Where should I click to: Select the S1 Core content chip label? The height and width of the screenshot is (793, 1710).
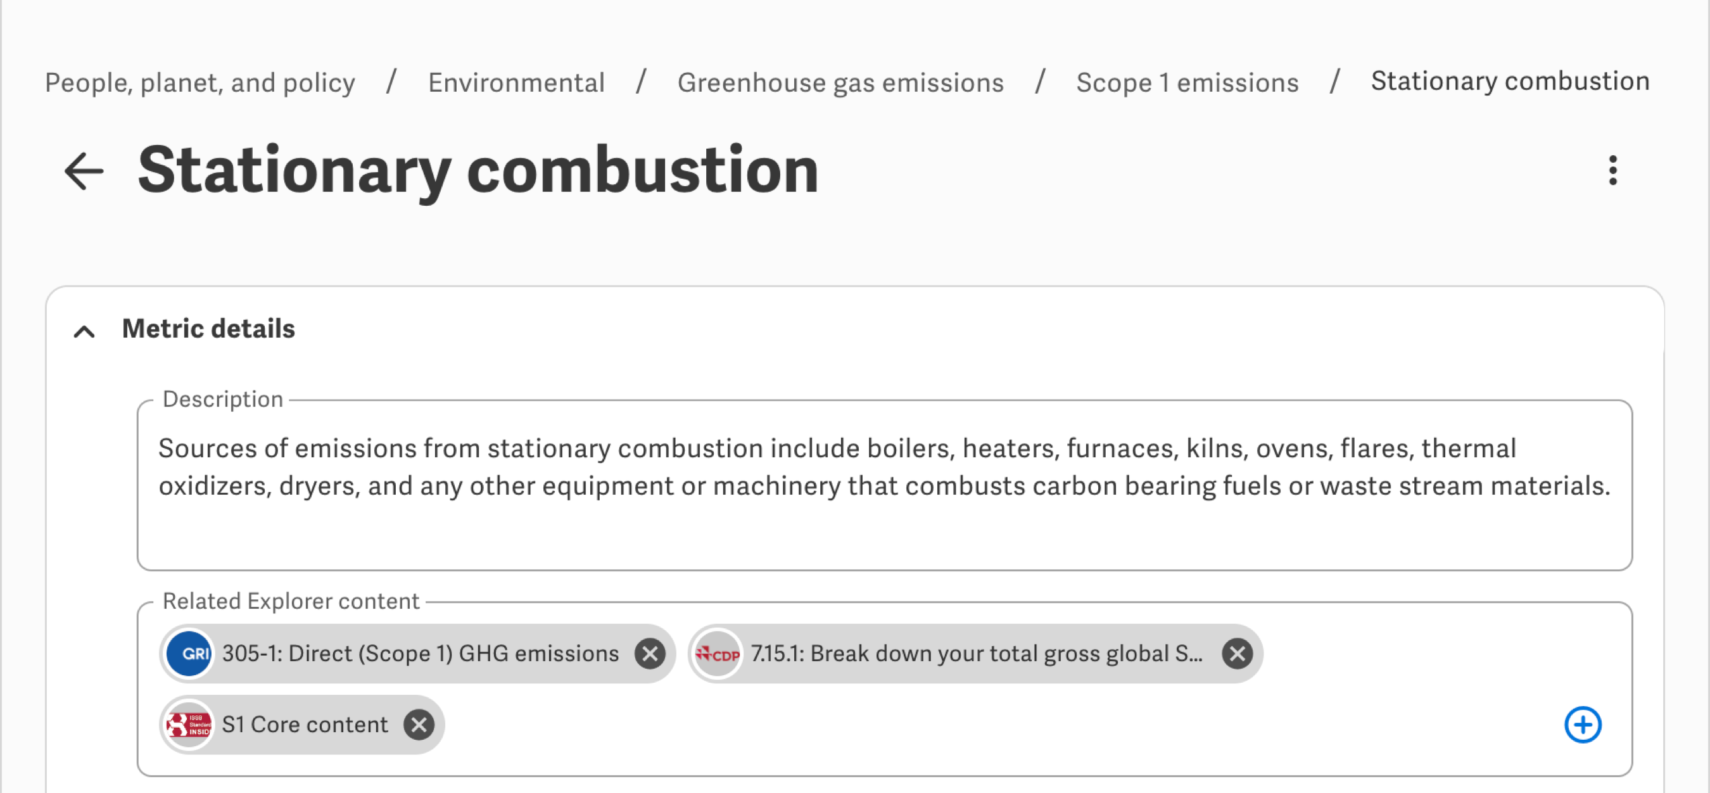tap(304, 725)
